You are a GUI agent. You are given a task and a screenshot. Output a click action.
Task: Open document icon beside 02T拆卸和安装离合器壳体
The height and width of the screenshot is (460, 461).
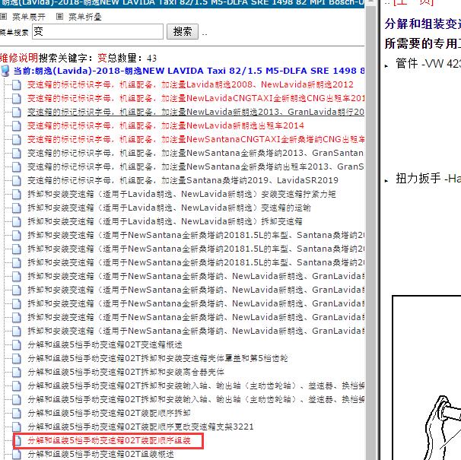(x=17, y=372)
